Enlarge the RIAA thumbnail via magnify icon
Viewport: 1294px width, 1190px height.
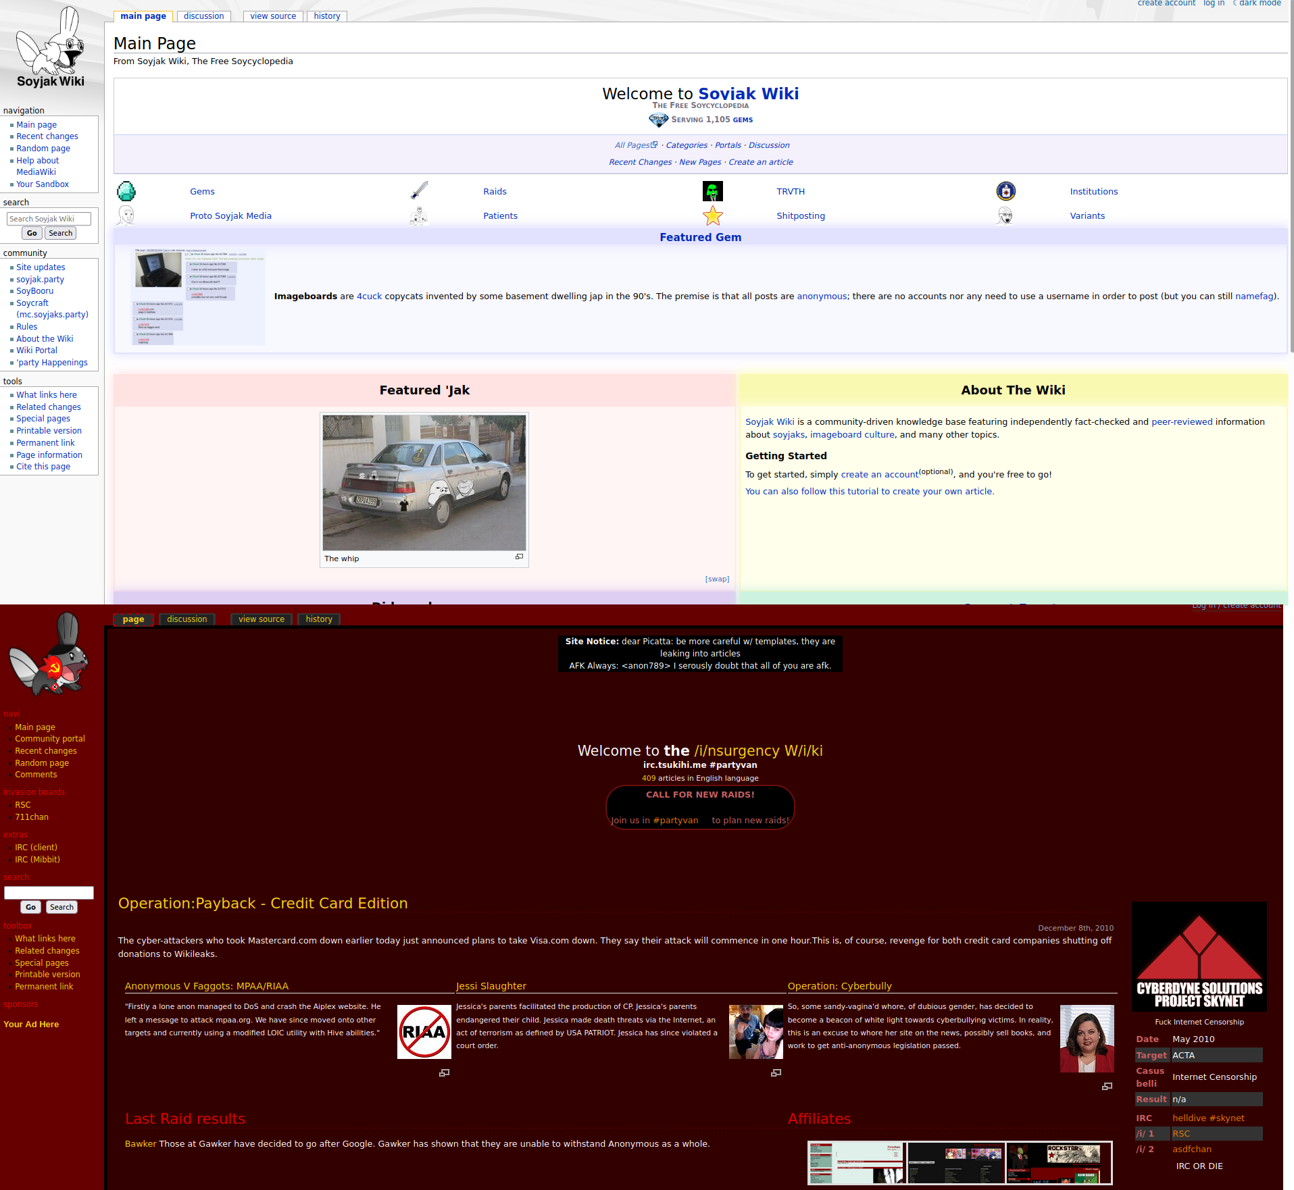(x=444, y=1072)
